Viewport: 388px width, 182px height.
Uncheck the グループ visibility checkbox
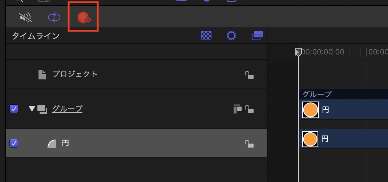pyautogui.click(x=14, y=109)
